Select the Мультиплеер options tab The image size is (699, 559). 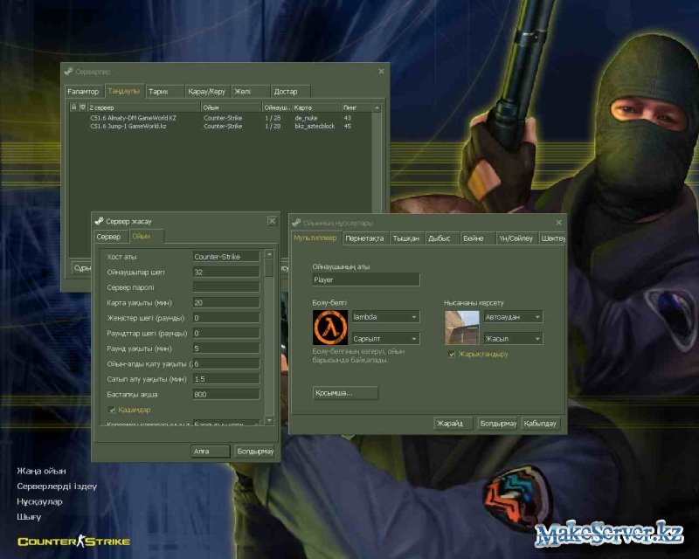click(x=316, y=238)
